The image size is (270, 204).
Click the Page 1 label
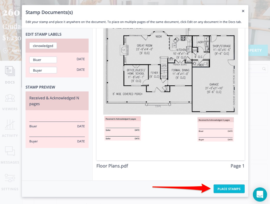(x=238, y=166)
